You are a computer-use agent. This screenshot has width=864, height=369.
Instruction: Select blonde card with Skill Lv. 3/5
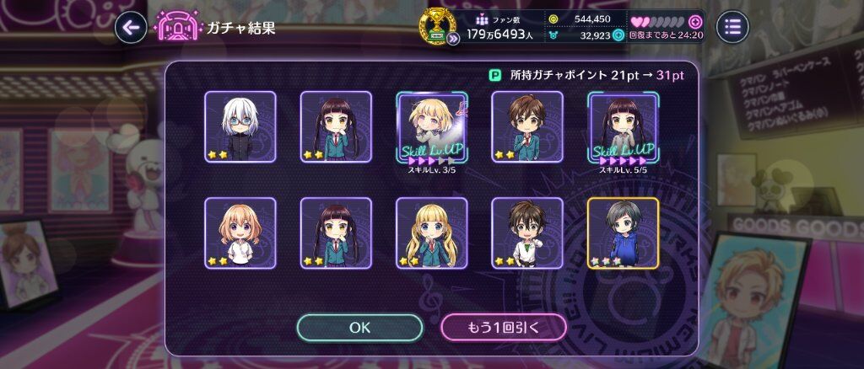click(x=432, y=127)
